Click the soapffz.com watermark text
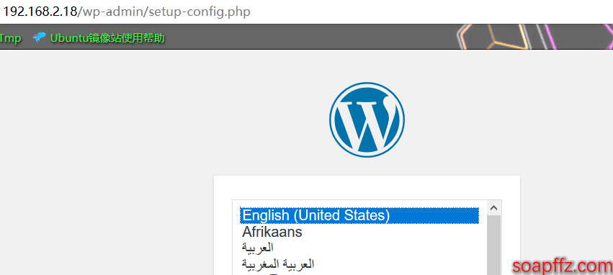Image resolution: width=613 pixels, height=275 pixels. tap(562, 266)
